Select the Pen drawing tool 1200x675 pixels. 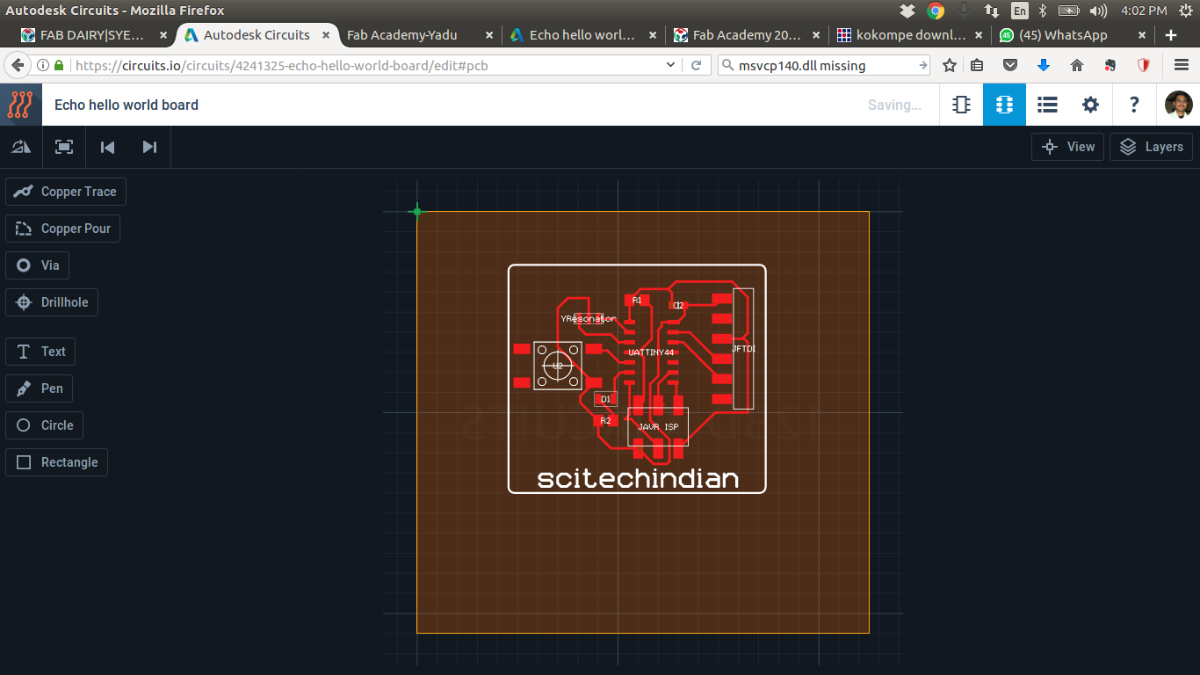pyautogui.click(x=40, y=388)
